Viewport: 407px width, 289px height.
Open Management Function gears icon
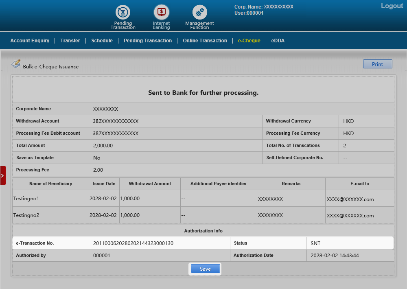click(x=199, y=12)
